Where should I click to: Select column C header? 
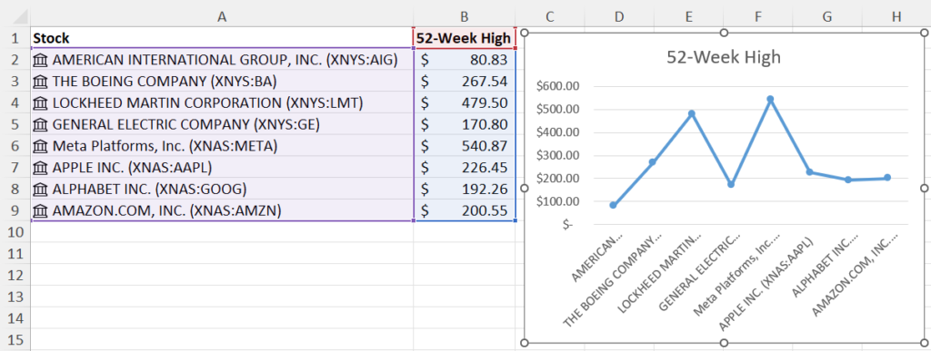[550, 17]
